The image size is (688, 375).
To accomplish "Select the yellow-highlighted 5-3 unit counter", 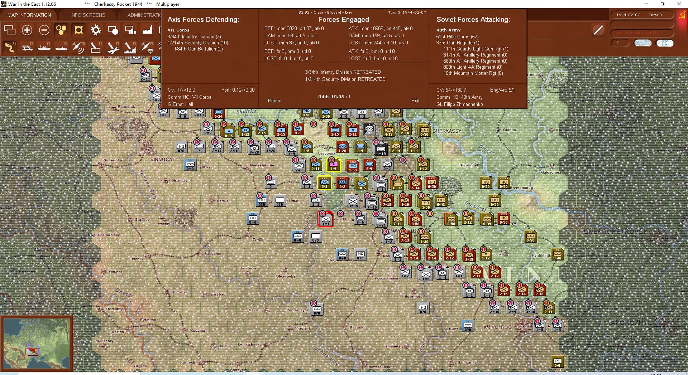I will click(x=325, y=182).
